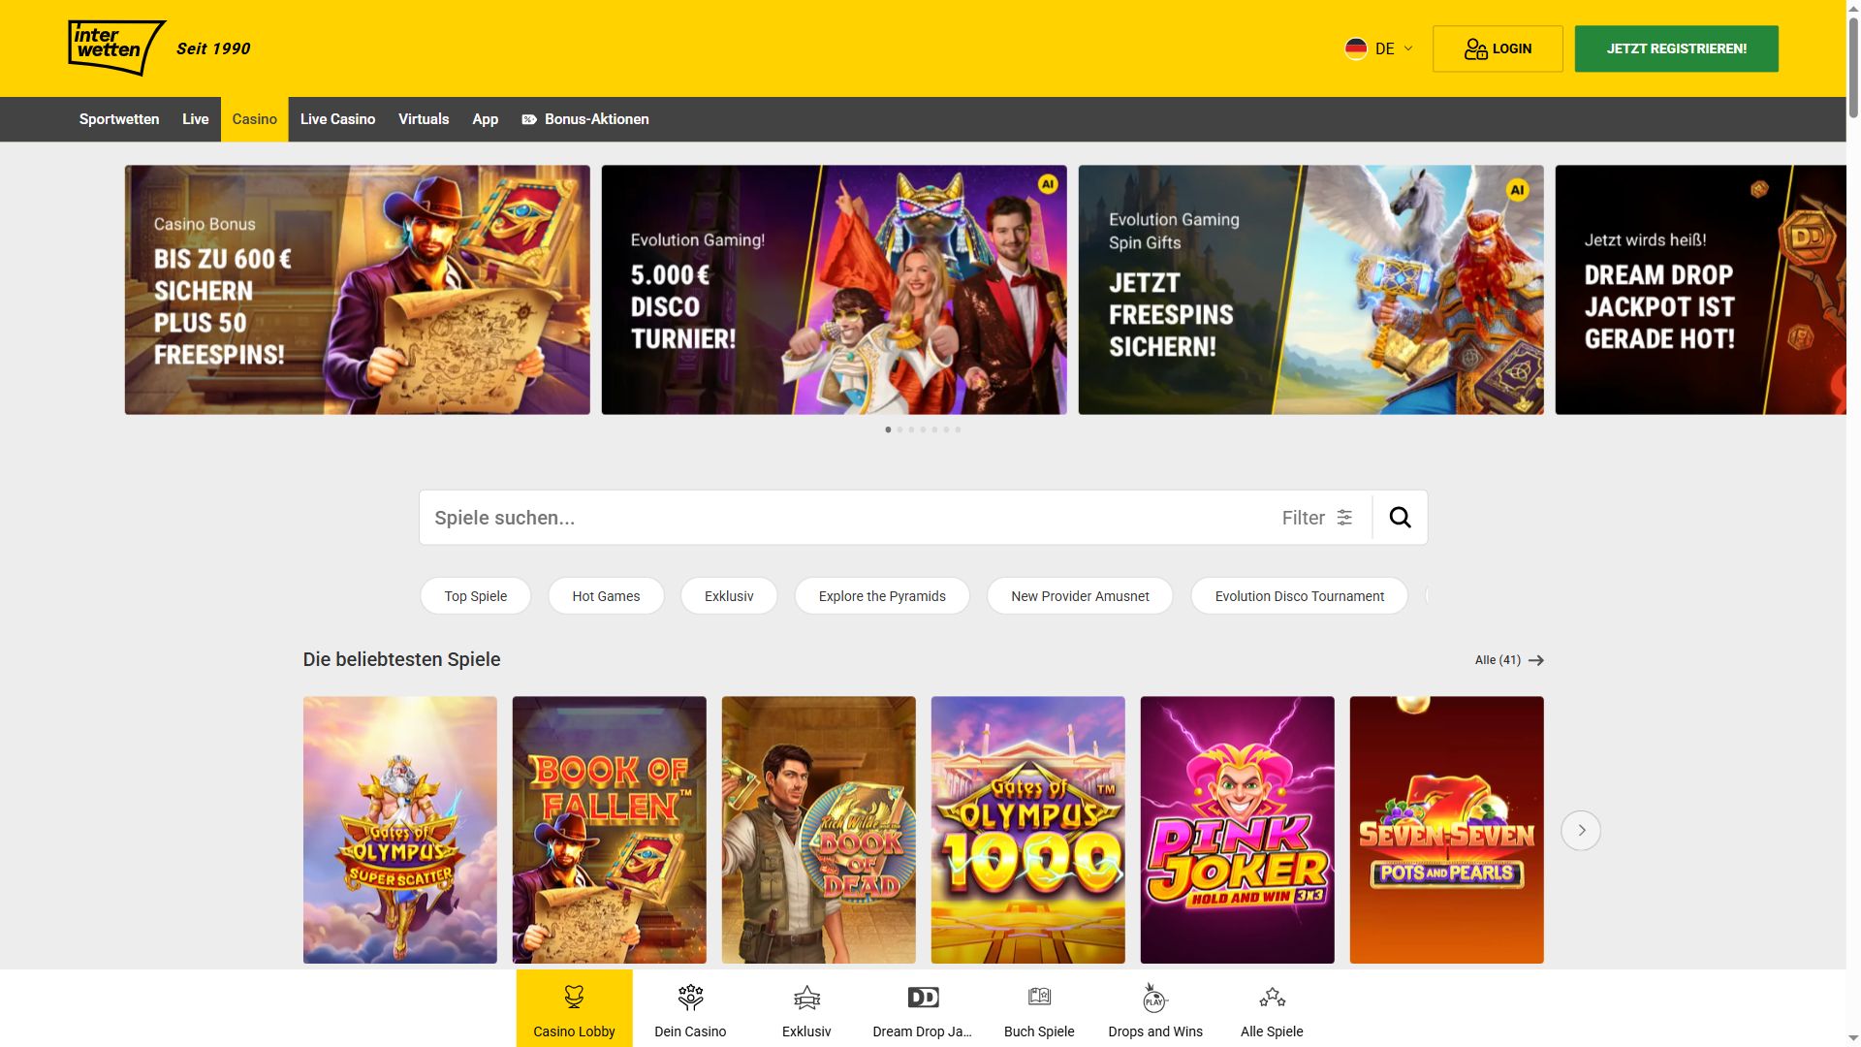Open the Pink Joker game
The width and height of the screenshot is (1861, 1047).
[x=1237, y=830]
